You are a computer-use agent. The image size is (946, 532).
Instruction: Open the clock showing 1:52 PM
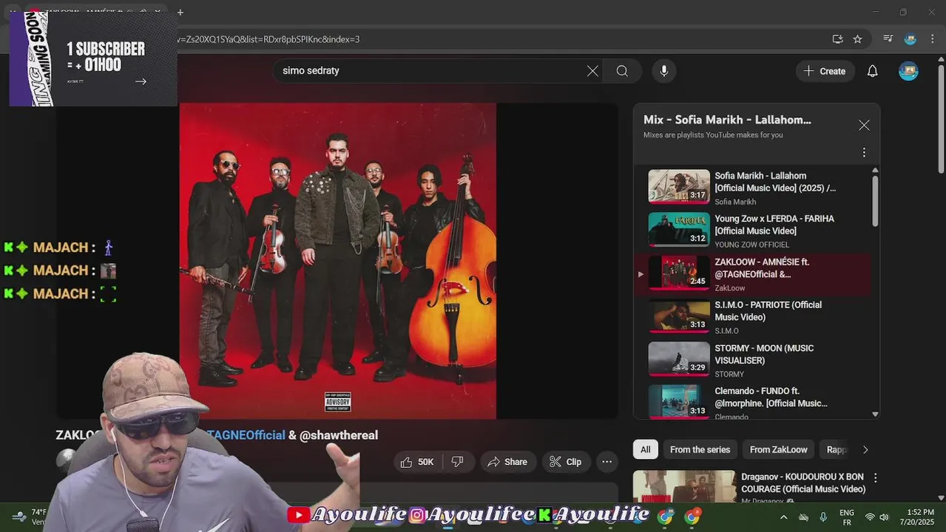917,517
